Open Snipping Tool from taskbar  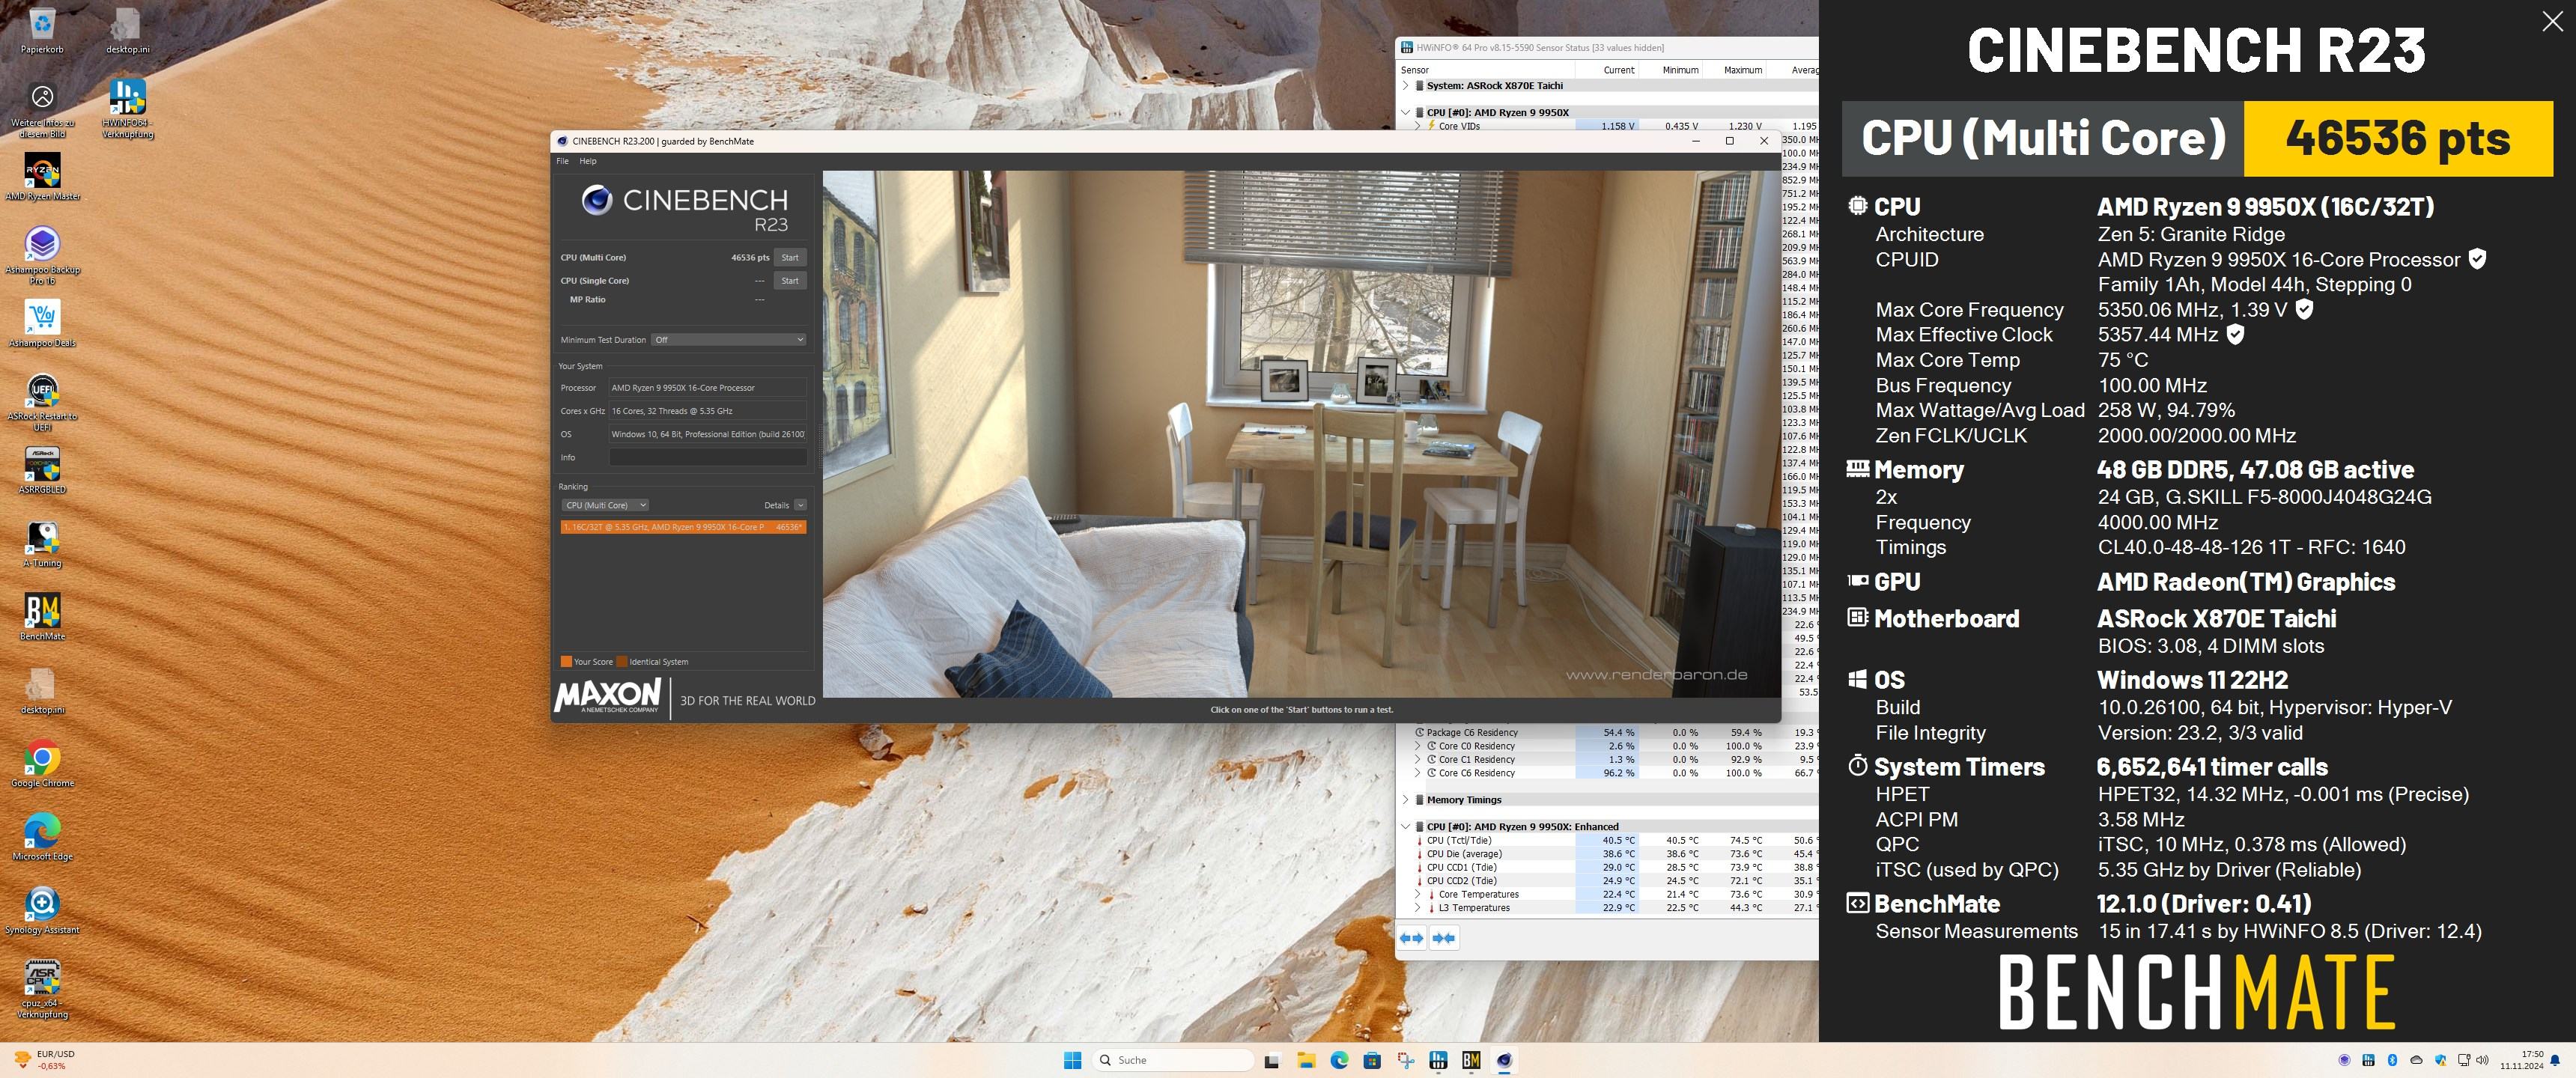(1406, 1060)
